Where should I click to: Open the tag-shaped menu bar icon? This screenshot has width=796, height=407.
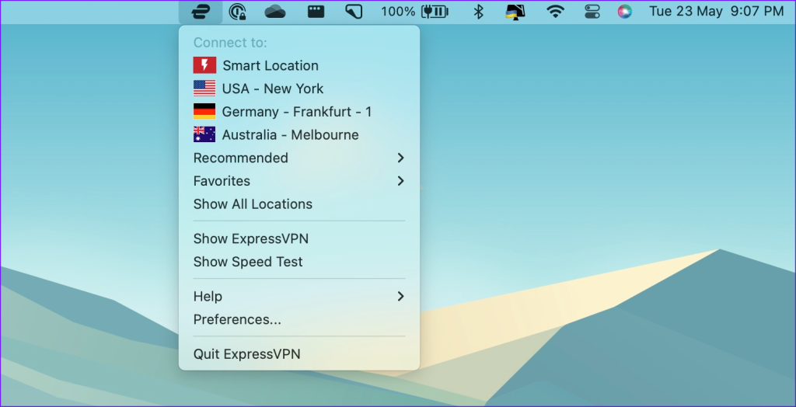[354, 12]
